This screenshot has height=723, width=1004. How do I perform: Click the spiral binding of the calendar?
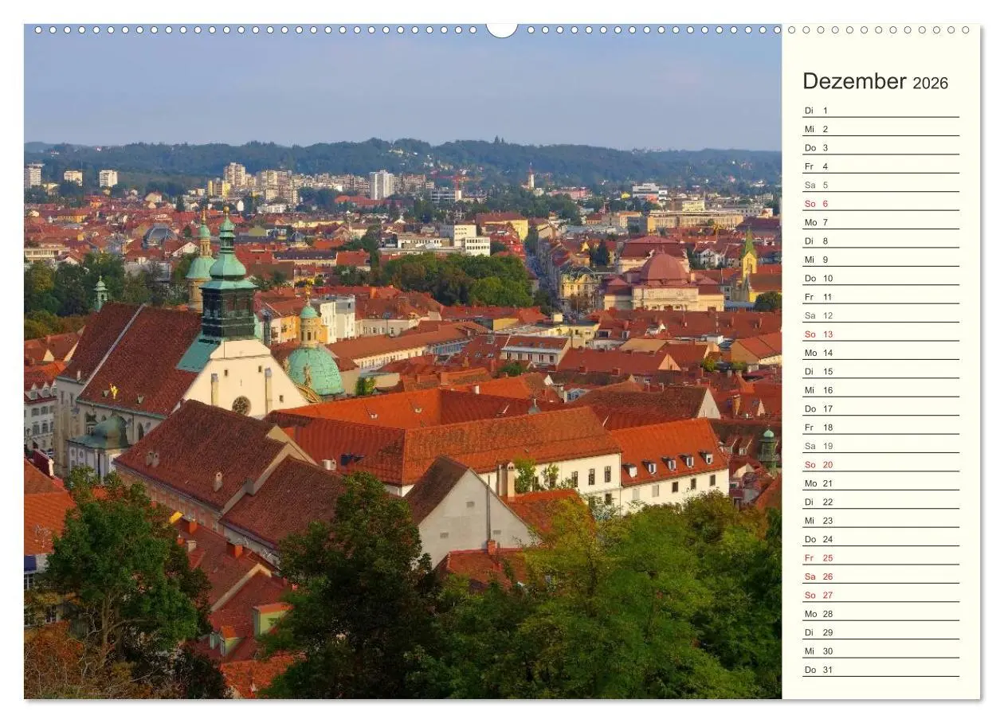(319, 30)
